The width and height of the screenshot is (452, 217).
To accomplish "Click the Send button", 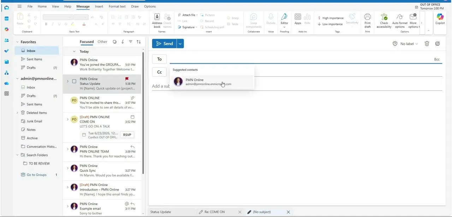I will tap(164, 44).
